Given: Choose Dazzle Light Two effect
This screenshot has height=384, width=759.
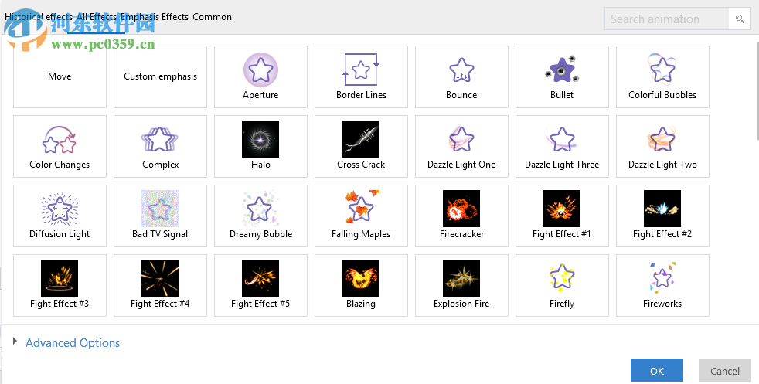Looking at the screenshot, I should [662, 147].
